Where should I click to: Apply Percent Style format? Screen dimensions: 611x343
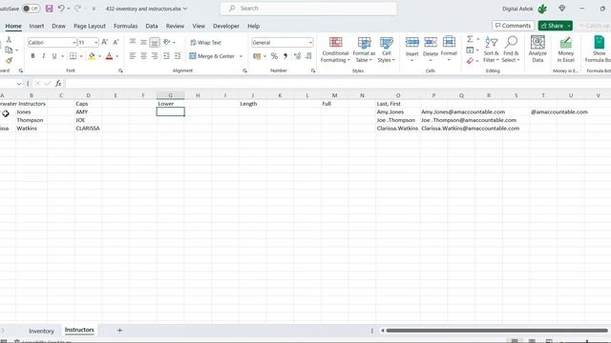tap(274, 56)
